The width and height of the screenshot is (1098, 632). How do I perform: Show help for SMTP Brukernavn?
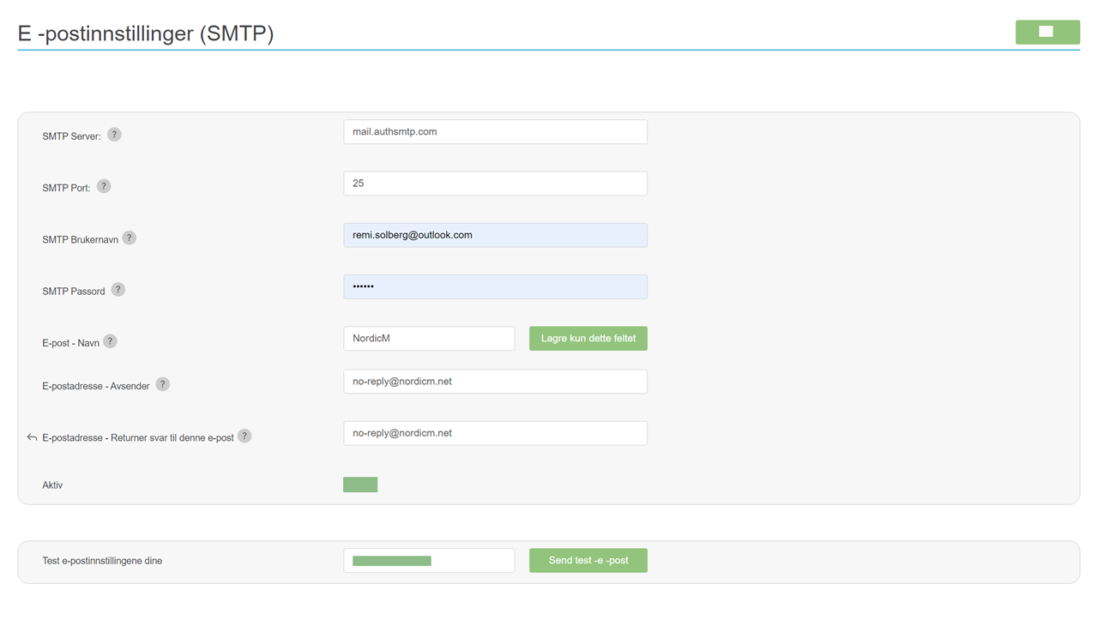point(129,238)
